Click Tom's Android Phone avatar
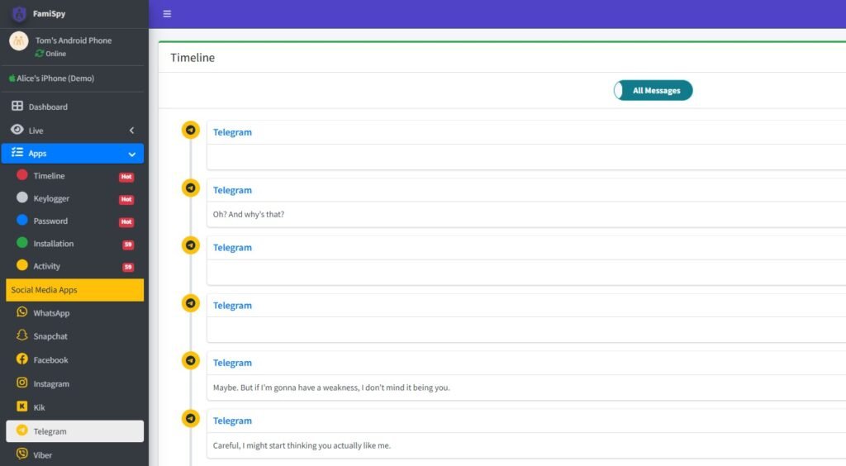The width and height of the screenshot is (846, 466). 19,41
